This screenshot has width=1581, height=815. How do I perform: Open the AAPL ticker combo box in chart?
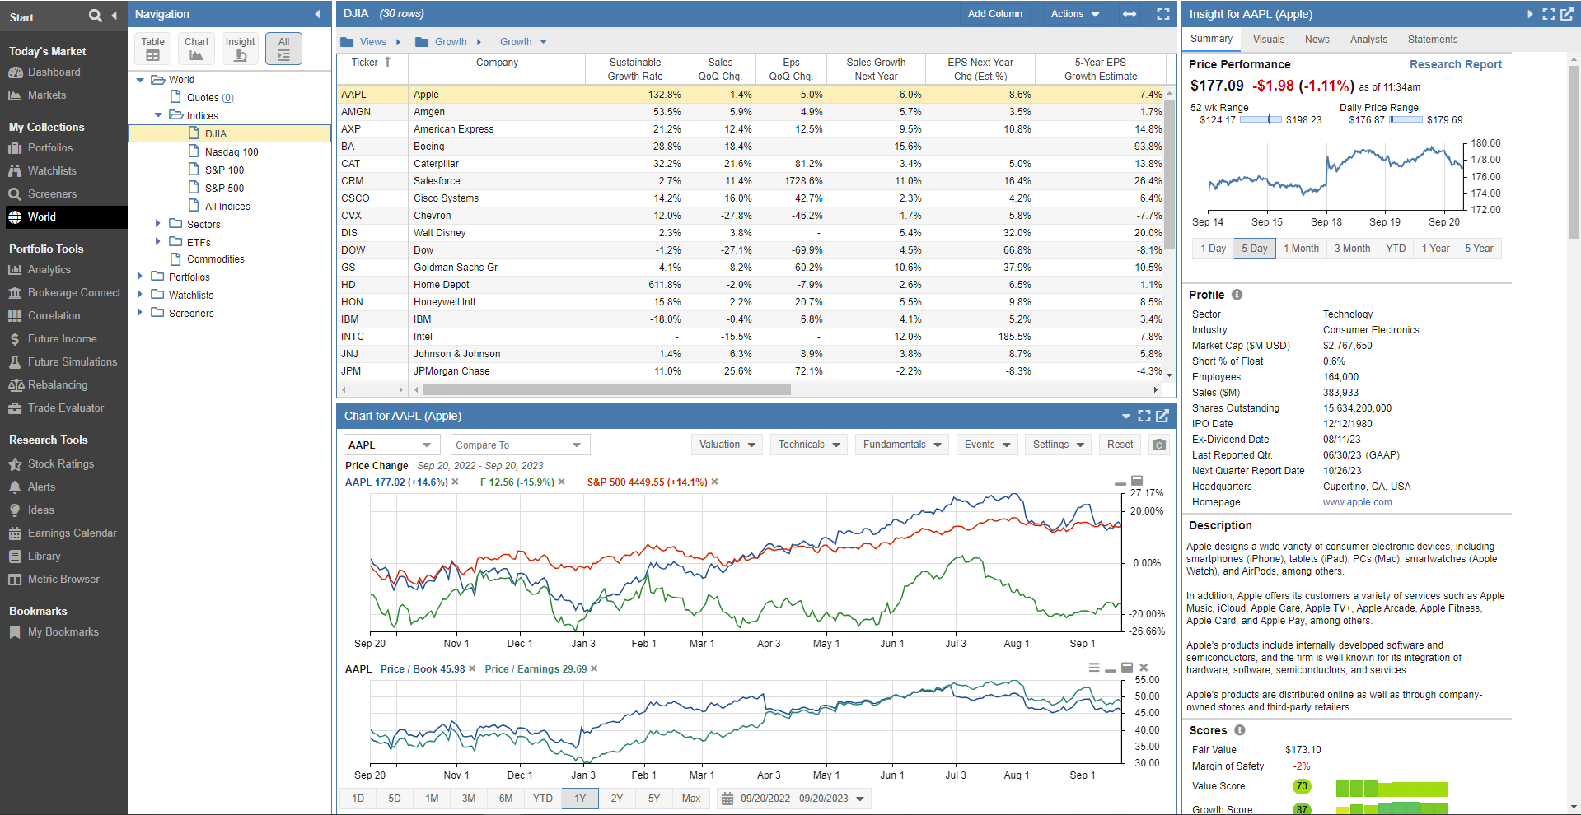pyautogui.click(x=392, y=445)
